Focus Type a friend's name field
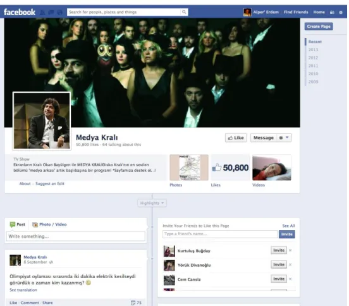Image resolution: width=349 pixels, height=306 pixels. [x=220, y=234]
